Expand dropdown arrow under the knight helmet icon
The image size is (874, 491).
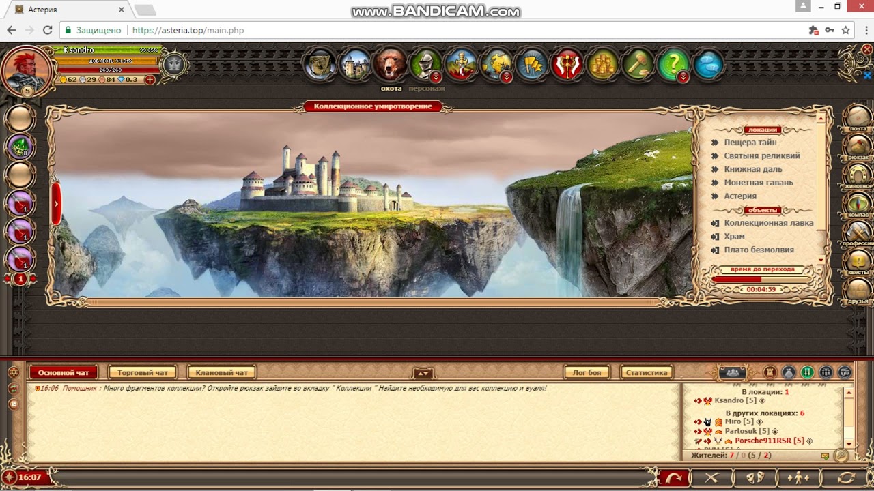436,77
